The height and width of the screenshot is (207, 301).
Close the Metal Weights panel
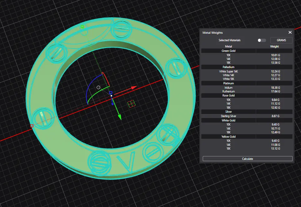[x=290, y=32]
